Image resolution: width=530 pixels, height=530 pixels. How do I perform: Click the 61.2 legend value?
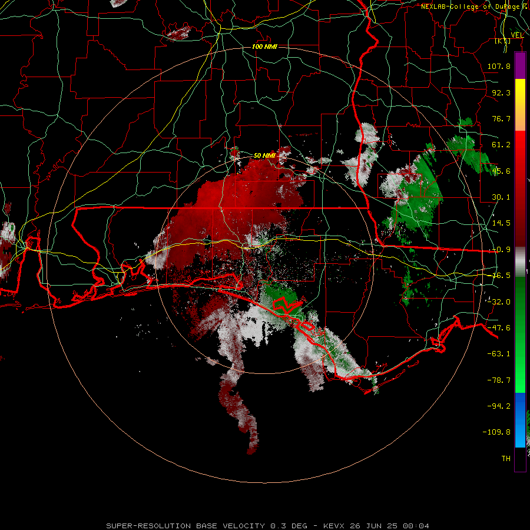point(501,145)
